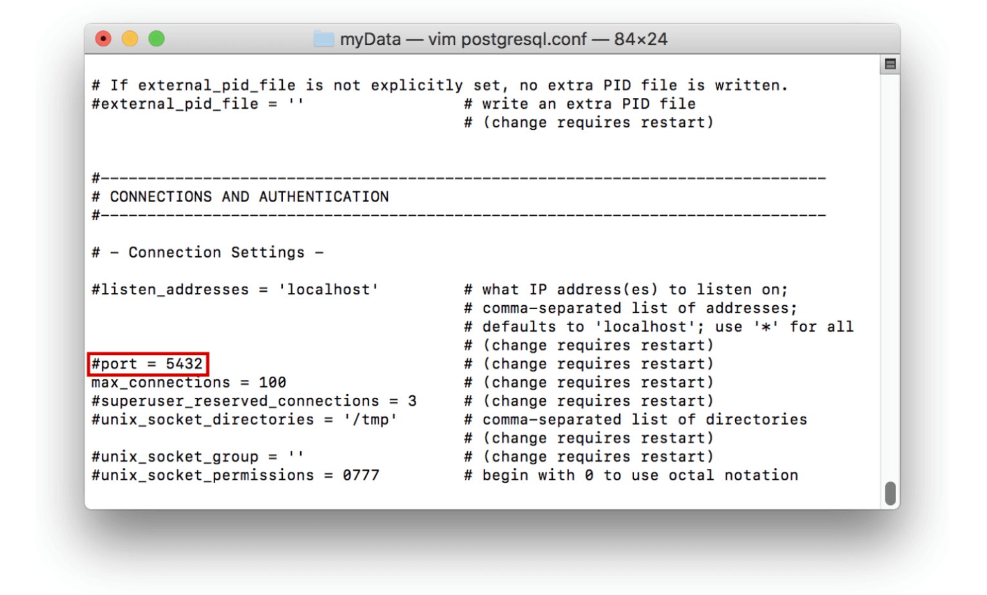This screenshot has height=595, width=987.
Task: Click the yellow minimize traffic light
Action: click(x=129, y=39)
